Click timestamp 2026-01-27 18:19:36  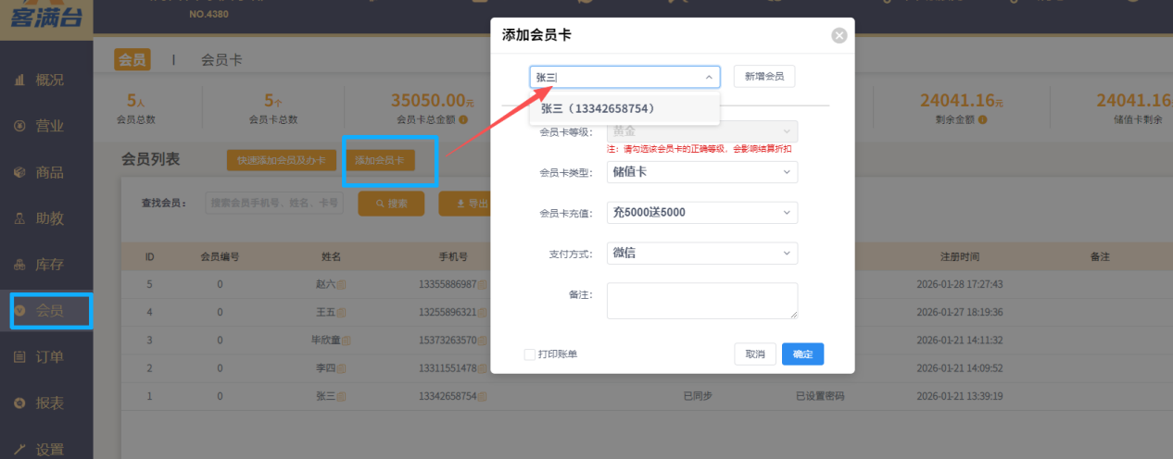click(x=959, y=313)
